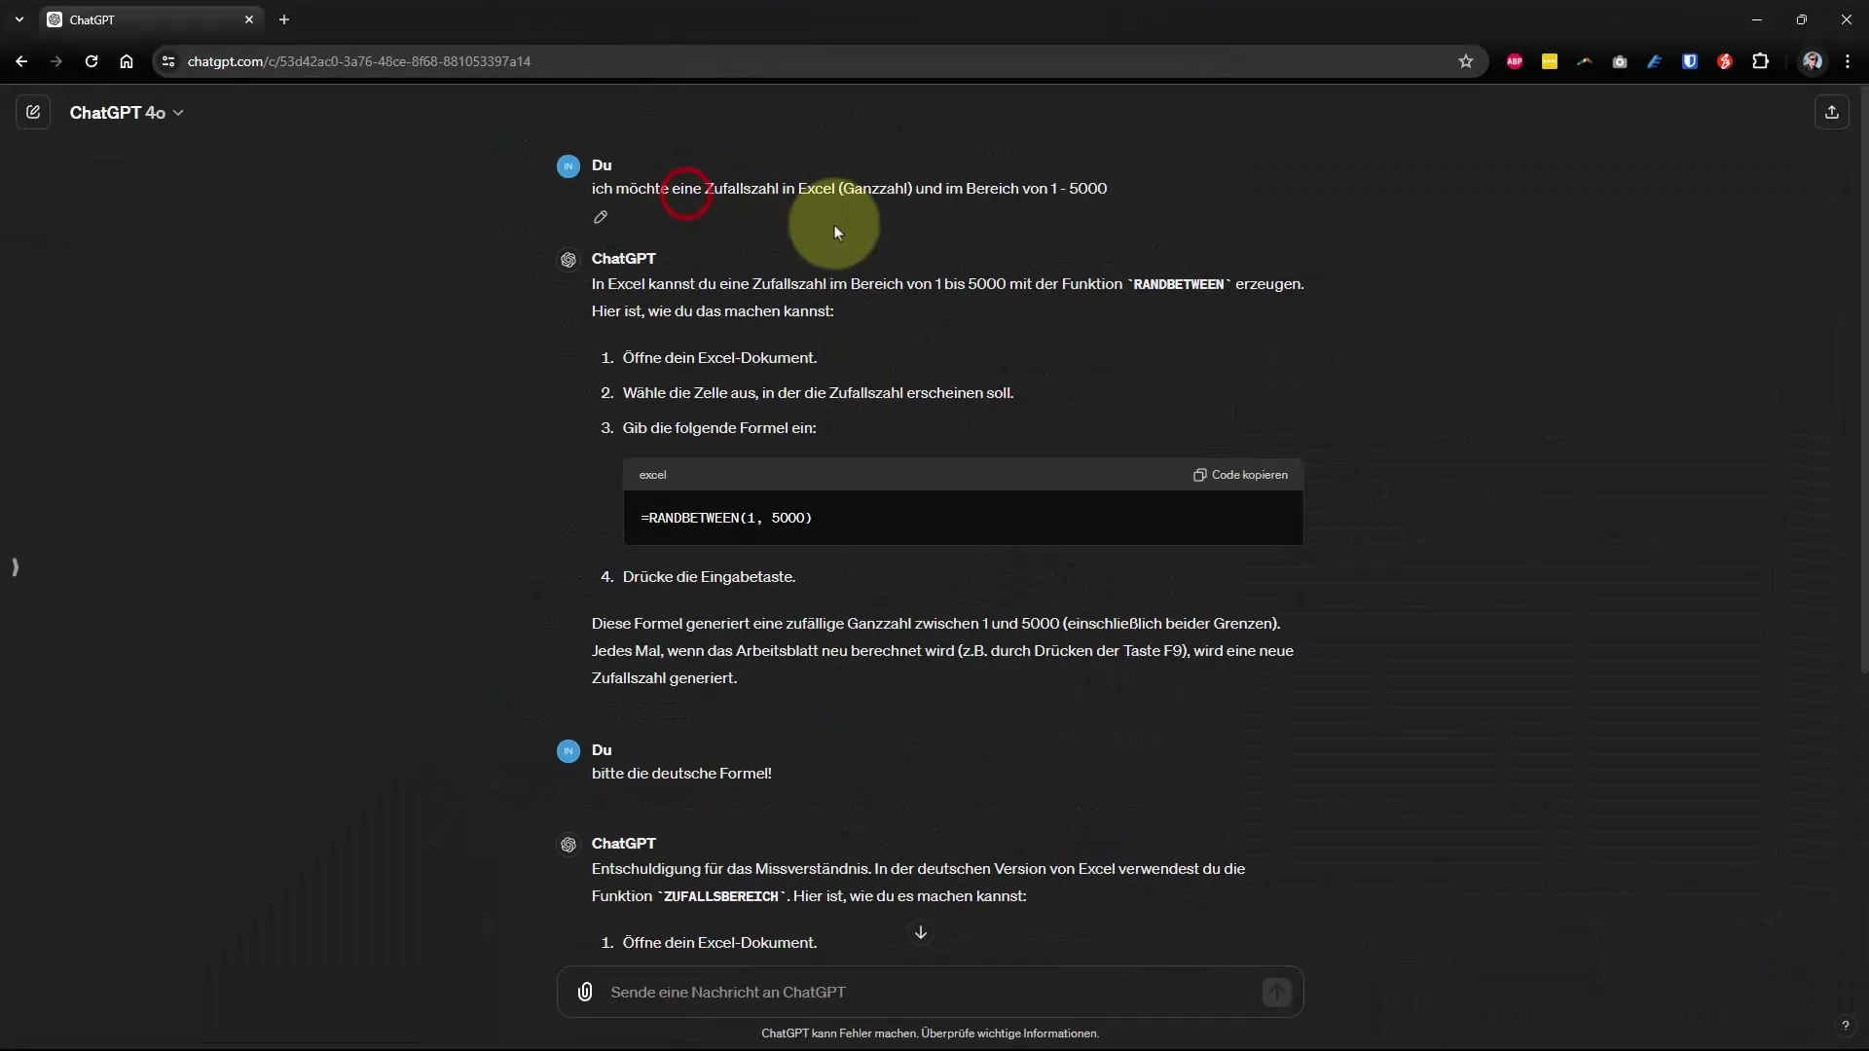Image resolution: width=1869 pixels, height=1051 pixels.
Task: Open the Chrome profile avatar
Action: [x=1812, y=61]
